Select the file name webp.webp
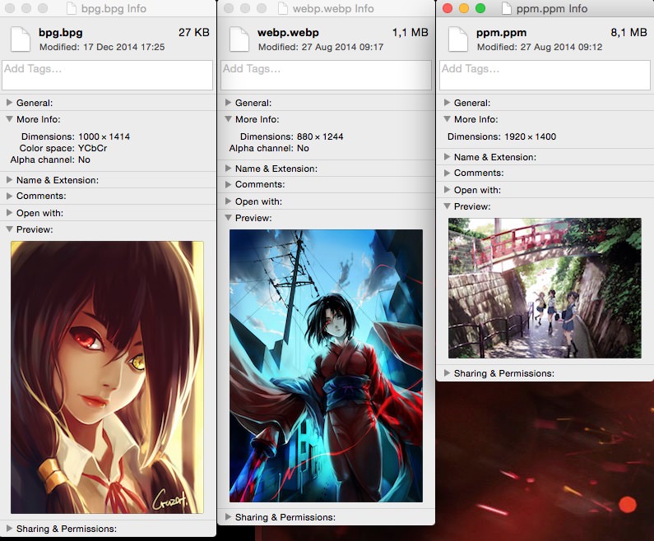This screenshot has height=541, width=654. click(288, 33)
